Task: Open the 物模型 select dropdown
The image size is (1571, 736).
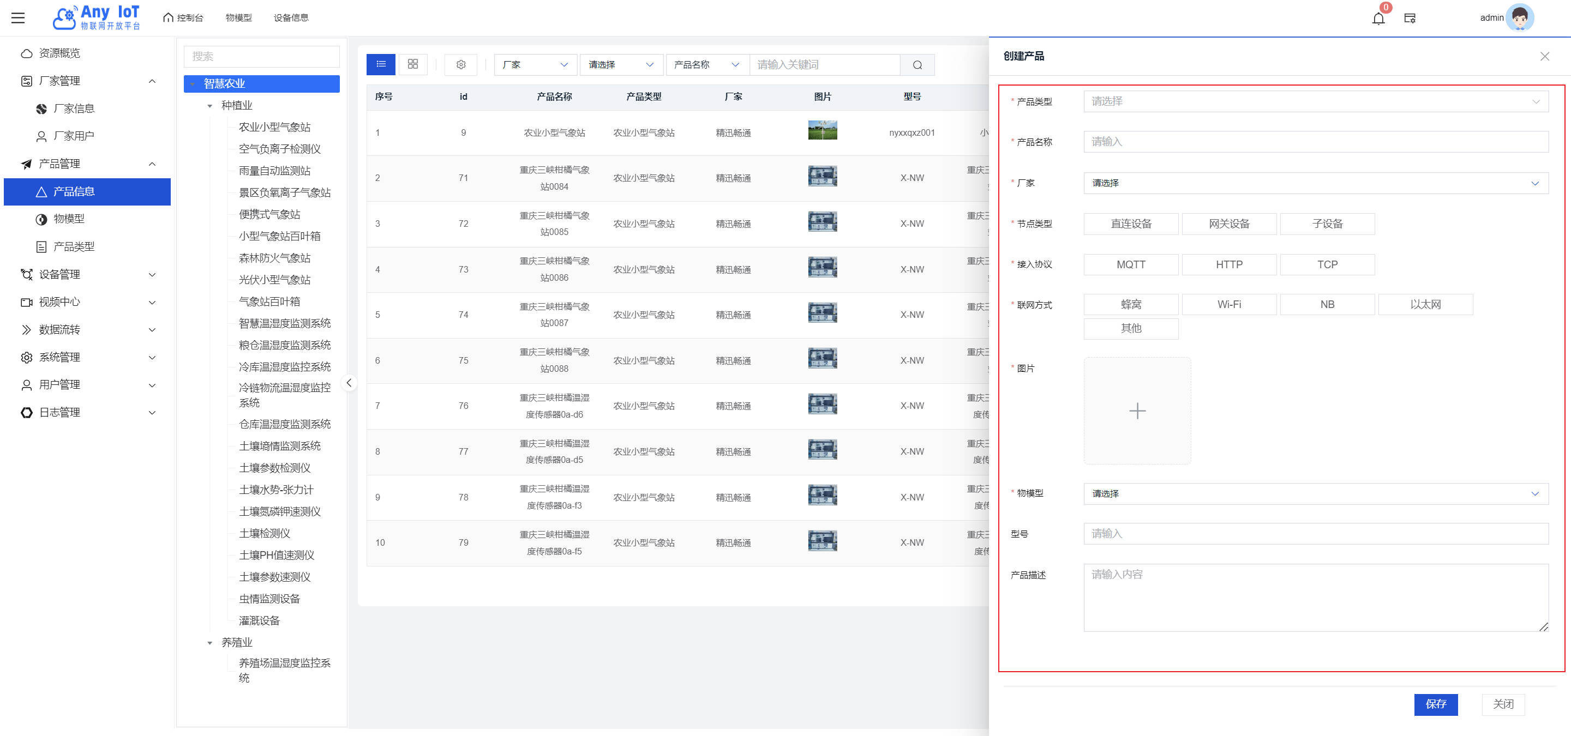Action: 1315,493
